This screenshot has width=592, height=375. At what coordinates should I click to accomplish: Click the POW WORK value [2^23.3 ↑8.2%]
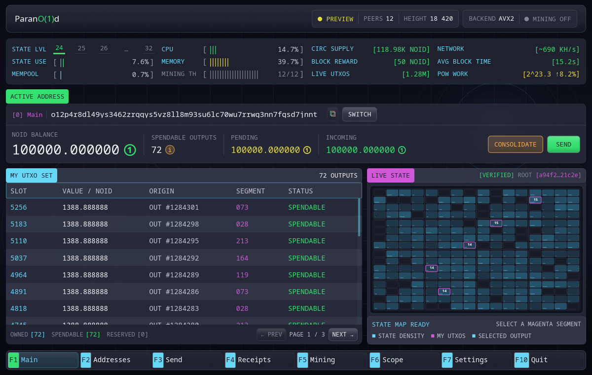(x=551, y=74)
